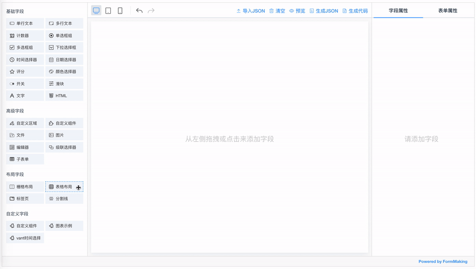Click the redo arrow icon
Image resolution: width=476 pixels, height=269 pixels.
(x=151, y=11)
